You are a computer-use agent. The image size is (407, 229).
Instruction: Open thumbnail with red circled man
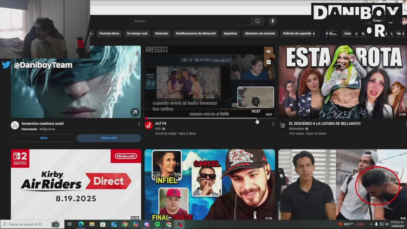click(x=343, y=184)
